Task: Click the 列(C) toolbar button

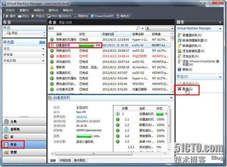Action: pyautogui.click(x=23, y=16)
